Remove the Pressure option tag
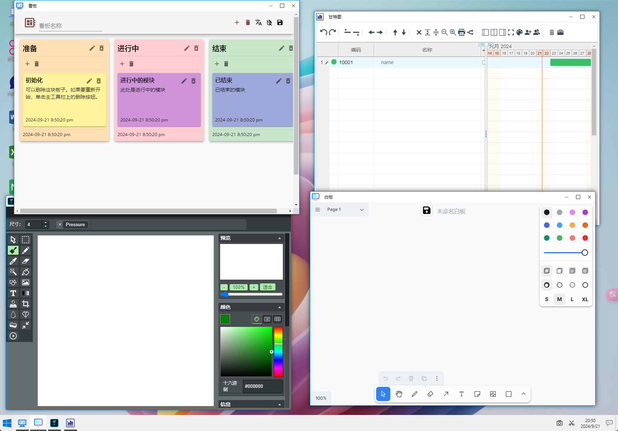 (60, 224)
